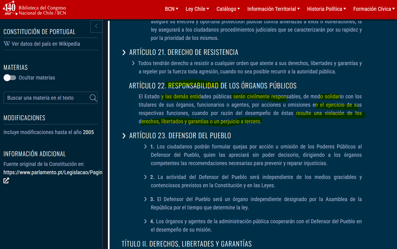Click the year 2005 in Modificaciones
This screenshot has width=397, height=249.
tap(88, 132)
